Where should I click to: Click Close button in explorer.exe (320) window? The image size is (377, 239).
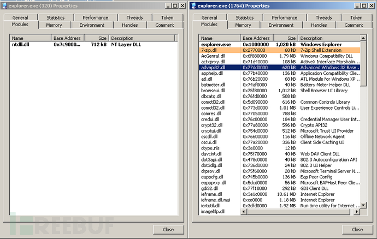pyautogui.click(x=167, y=229)
